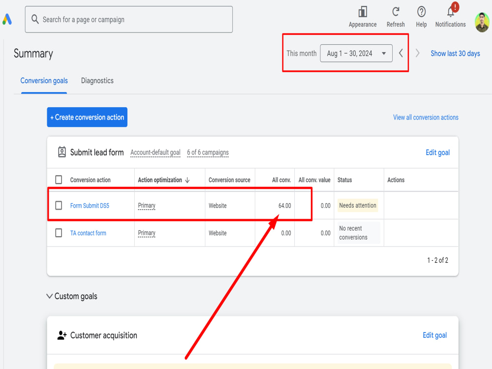Screen dimensions: 492x369
Task: Open the 6 of 6 campaigns details
Action: tap(208, 153)
